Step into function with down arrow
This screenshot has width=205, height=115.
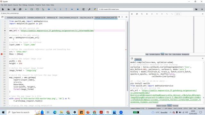(x=61, y=9)
